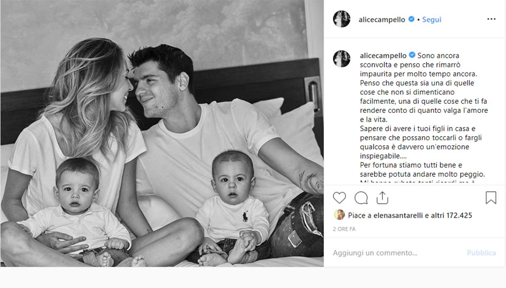Screen dimensions: 506x288
Task: Submit the comment with Pubblica
Action: click(x=481, y=253)
